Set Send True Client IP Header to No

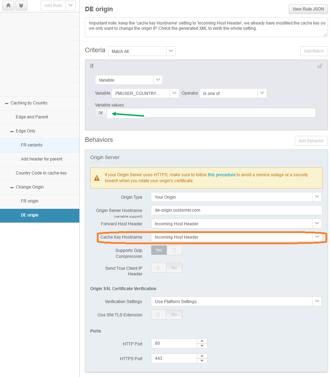point(174,267)
